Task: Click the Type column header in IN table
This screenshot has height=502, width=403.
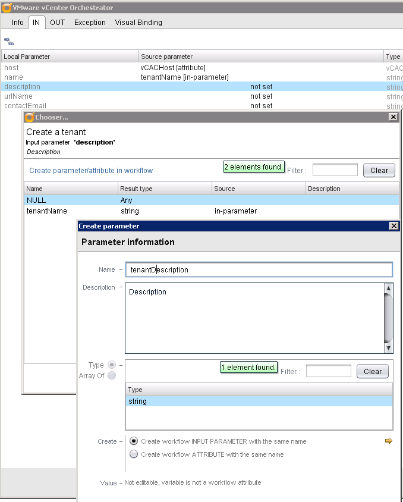Action: (x=393, y=57)
